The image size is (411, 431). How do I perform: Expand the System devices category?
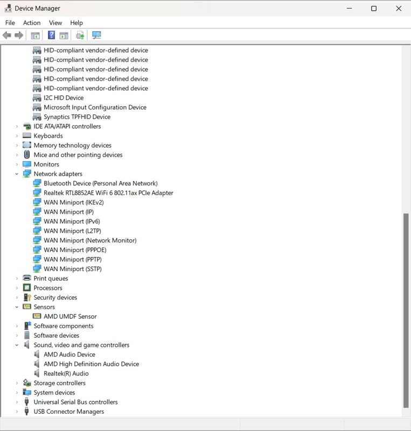point(17,393)
